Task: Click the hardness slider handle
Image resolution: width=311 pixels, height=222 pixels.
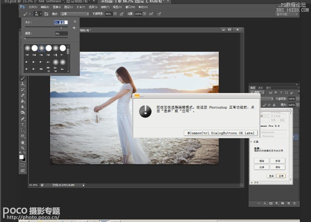Action: (x=25, y=39)
